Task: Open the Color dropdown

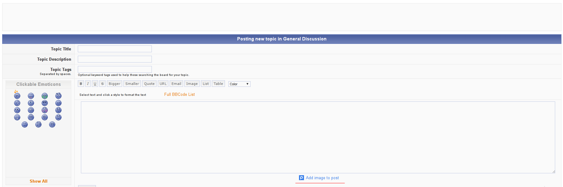Action: (239, 84)
